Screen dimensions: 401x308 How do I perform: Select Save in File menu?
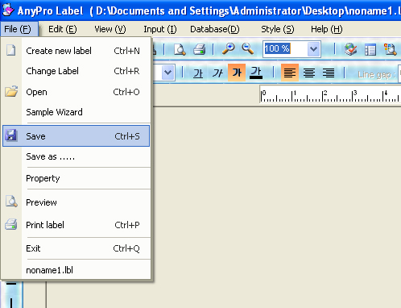tap(76, 136)
